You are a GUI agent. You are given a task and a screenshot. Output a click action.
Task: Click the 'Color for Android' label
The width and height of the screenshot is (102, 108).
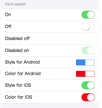pos(23,73)
